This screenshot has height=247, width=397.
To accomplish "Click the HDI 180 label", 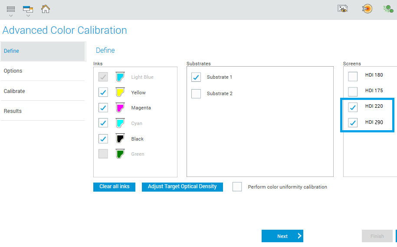I will click(374, 75).
